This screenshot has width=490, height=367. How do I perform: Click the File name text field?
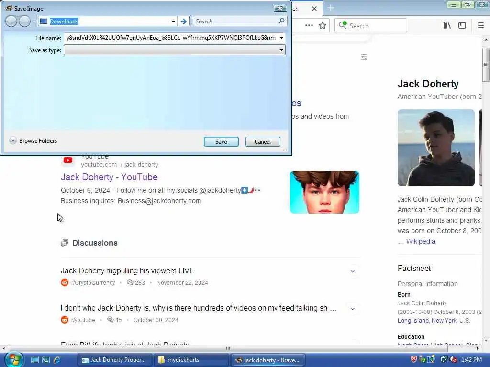[x=171, y=38]
